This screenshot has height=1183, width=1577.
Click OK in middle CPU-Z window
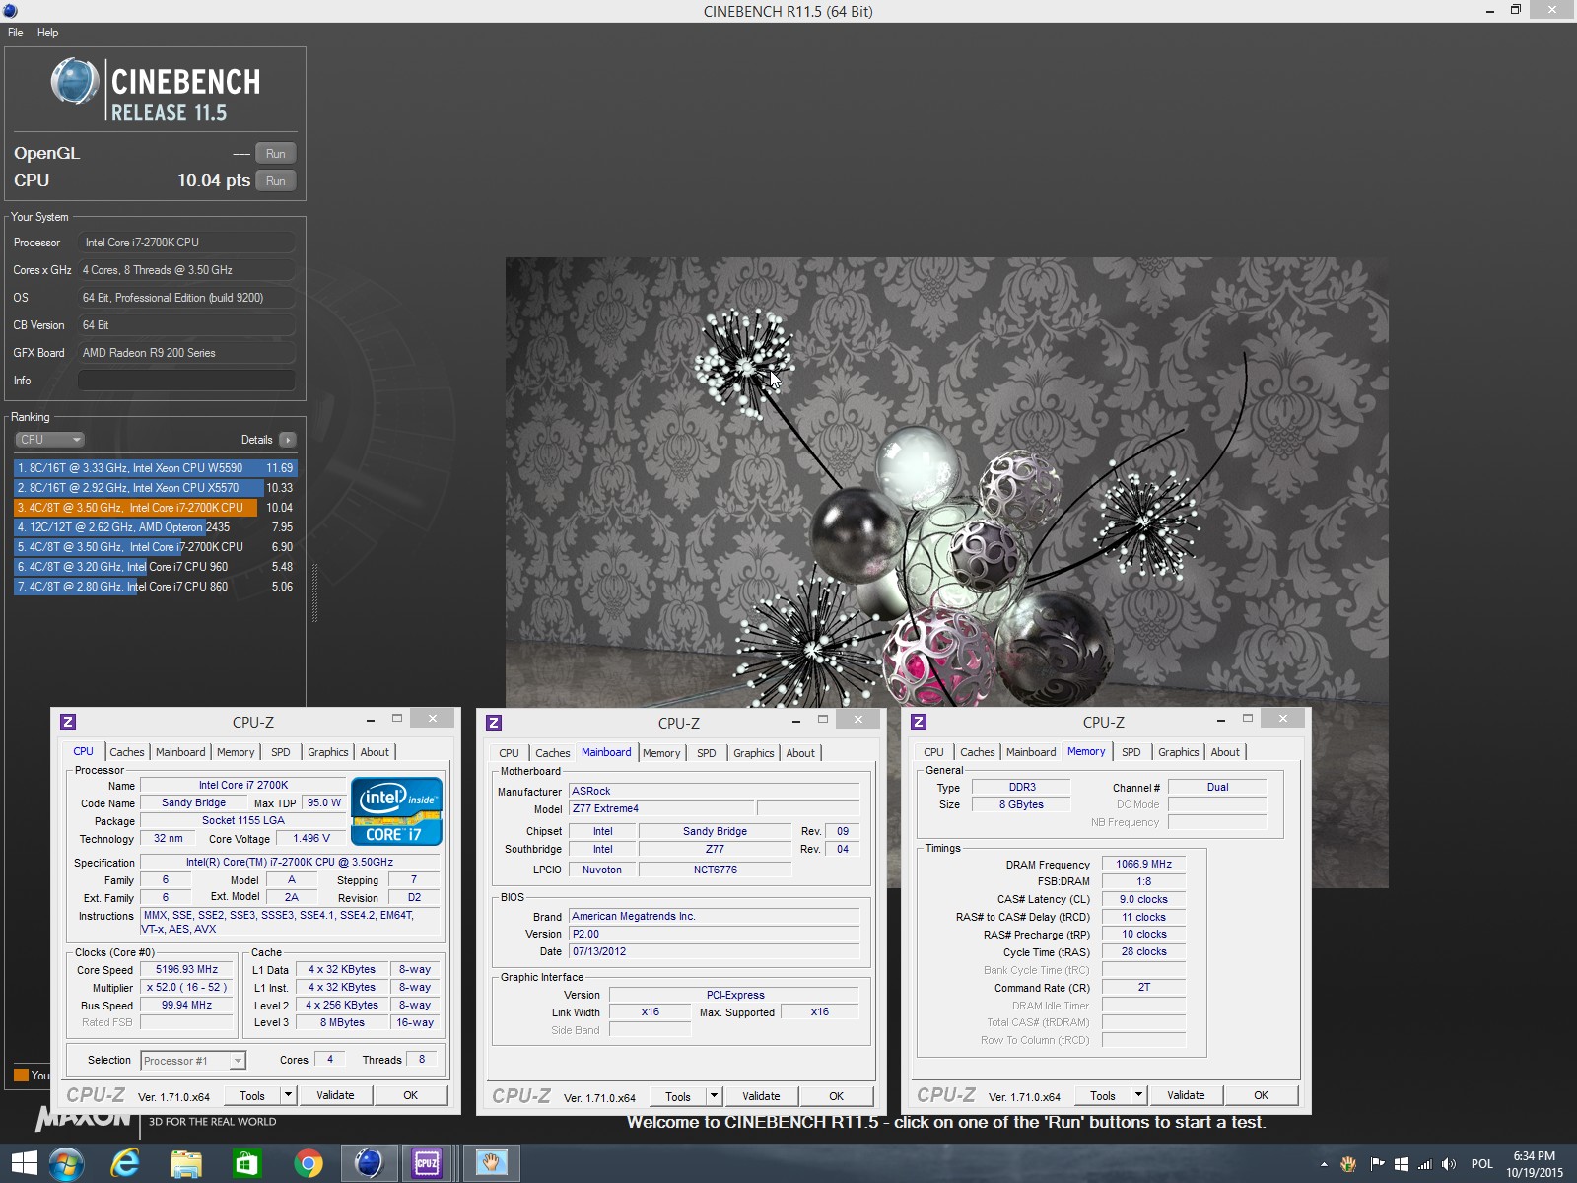[x=836, y=1096]
